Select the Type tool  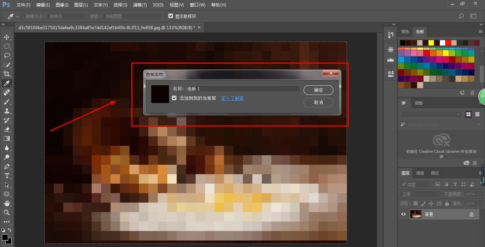pyautogui.click(x=6, y=176)
